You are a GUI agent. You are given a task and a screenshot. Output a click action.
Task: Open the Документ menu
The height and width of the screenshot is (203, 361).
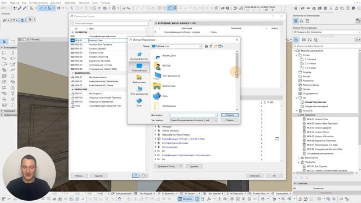(x=55, y=3)
